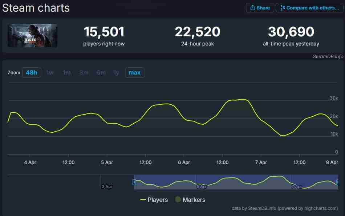This screenshot has width=345, height=216.
Task: Switch to the 1w zoom view
Action: [50, 72]
